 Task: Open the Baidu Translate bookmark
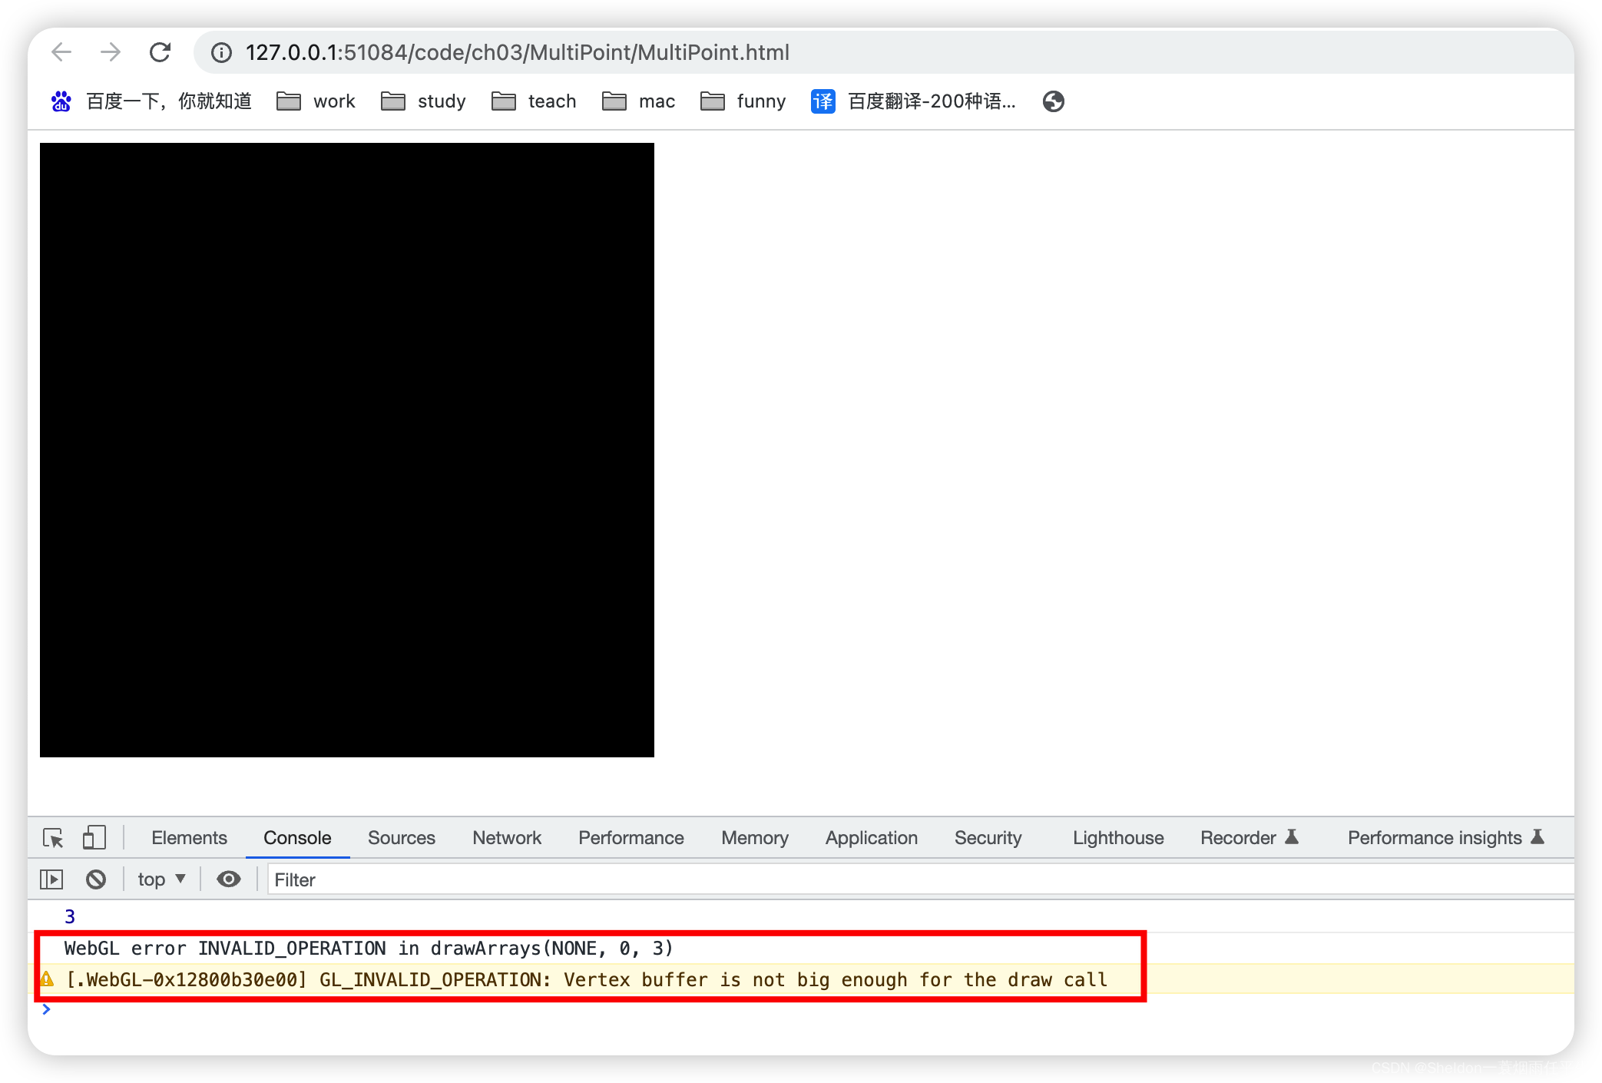[x=914, y=101]
